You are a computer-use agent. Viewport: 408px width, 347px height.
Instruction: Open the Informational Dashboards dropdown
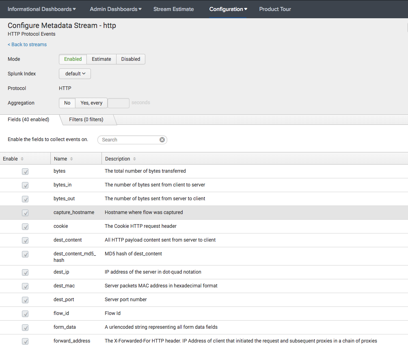tap(41, 9)
